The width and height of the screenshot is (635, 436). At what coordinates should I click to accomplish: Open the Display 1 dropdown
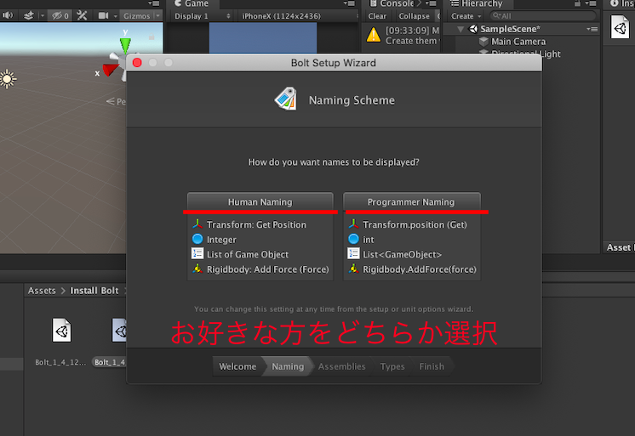[x=202, y=16]
